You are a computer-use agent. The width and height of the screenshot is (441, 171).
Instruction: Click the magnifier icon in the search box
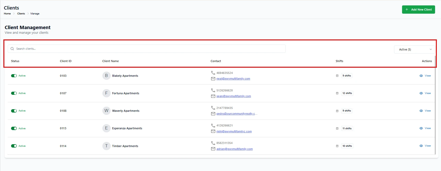tap(12, 49)
